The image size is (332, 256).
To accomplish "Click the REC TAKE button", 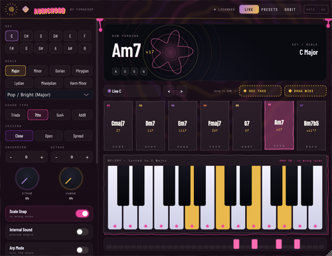I will pyautogui.click(x=260, y=91).
